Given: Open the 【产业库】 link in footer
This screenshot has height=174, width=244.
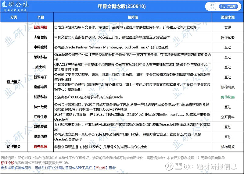Looking at the screenshot, I should [x=100, y=168].
